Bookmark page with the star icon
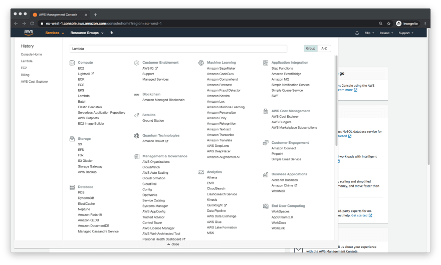The width and height of the screenshot is (441, 265). coord(389,24)
